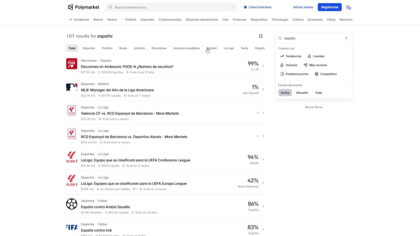Select Todo event status in filter panel
The height and width of the screenshot is (236, 420).
[318, 93]
